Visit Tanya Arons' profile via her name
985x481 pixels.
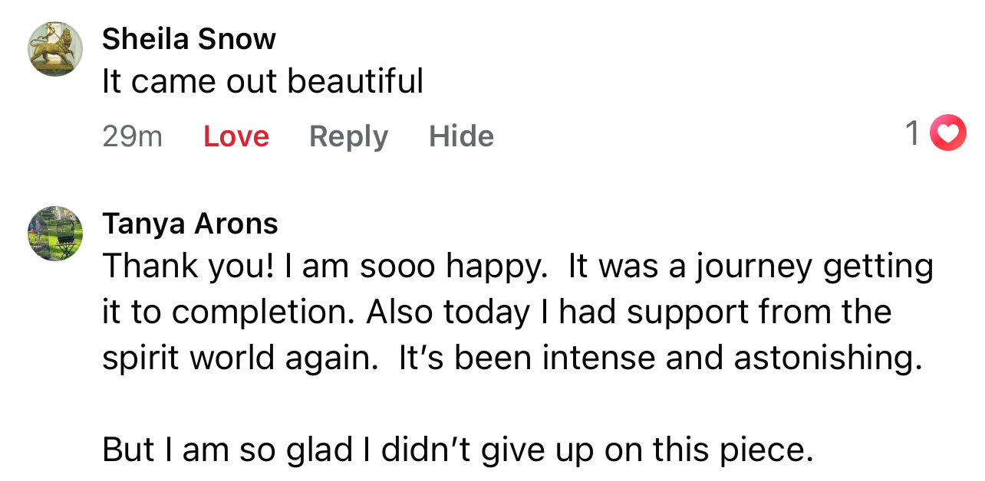190,224
